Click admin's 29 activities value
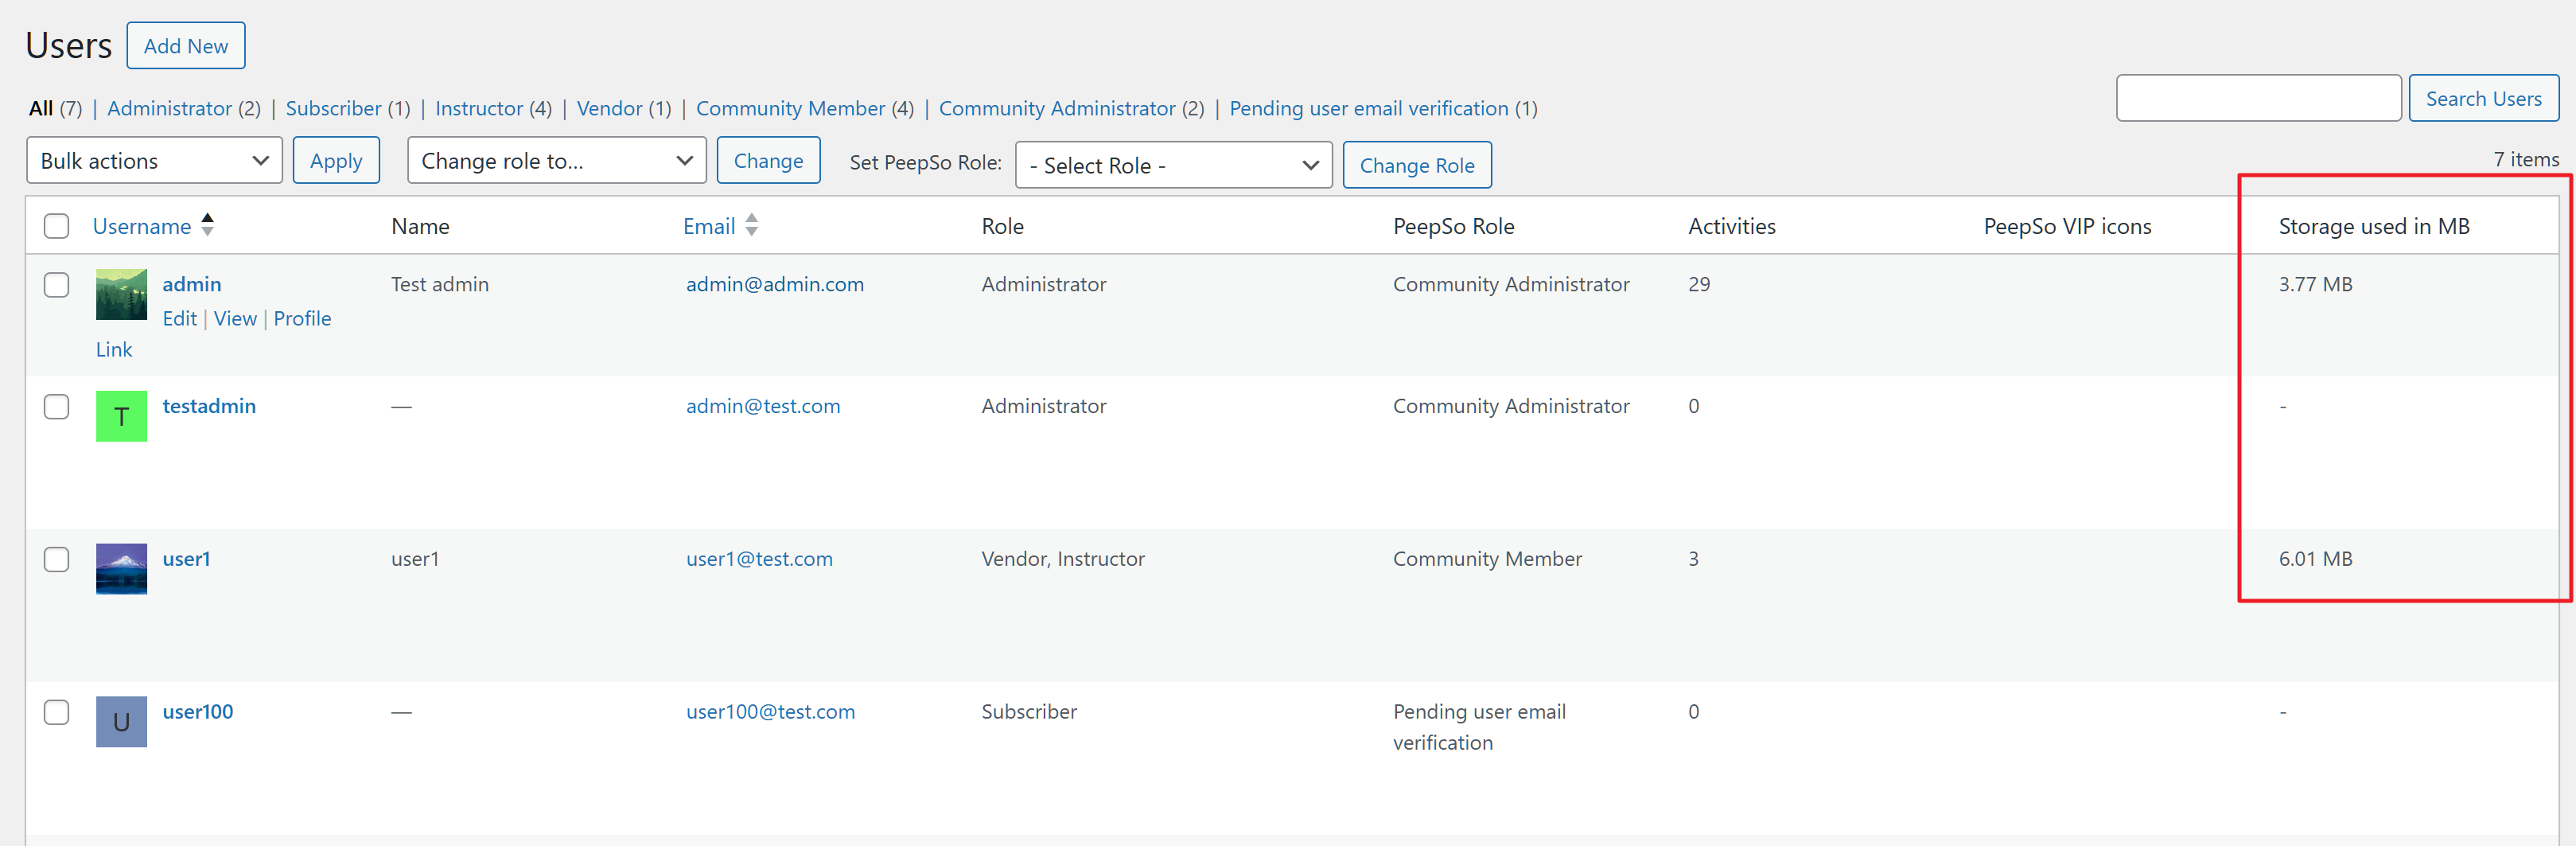The height and width of the screenshot is (846, 2576). tap(1699, 284)
